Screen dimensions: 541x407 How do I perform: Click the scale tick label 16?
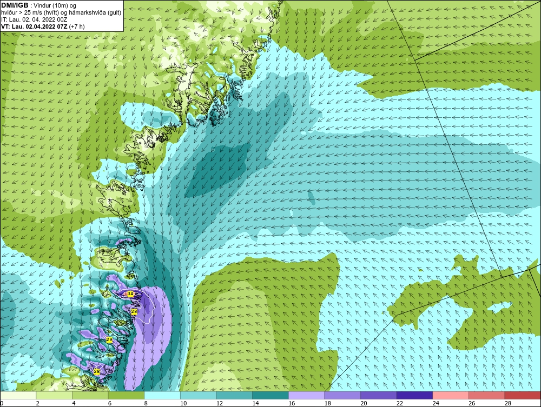pyautogui.click(x=292, y=403)
